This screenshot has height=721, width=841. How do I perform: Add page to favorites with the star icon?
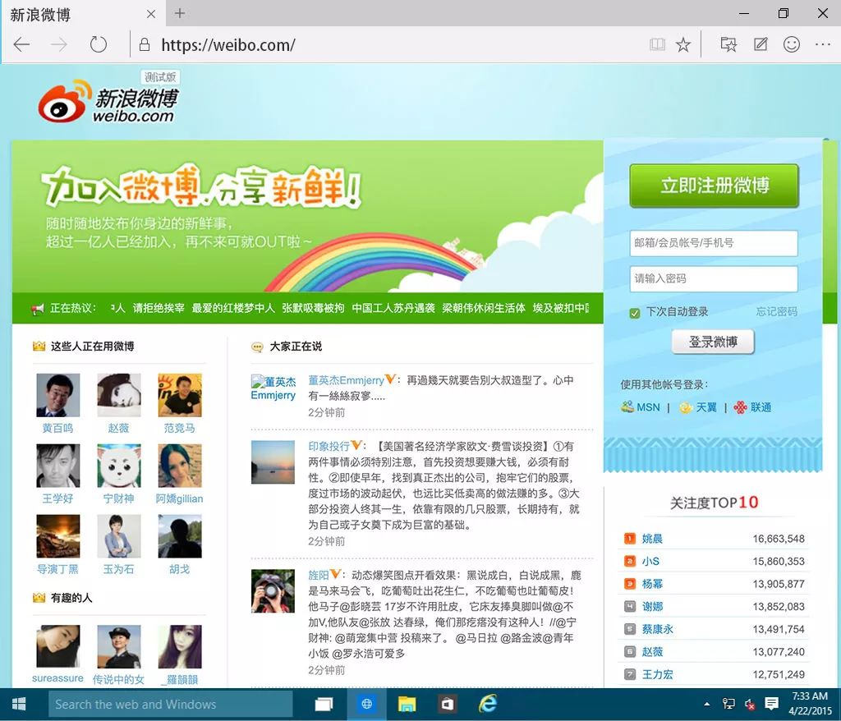[682, 44]
